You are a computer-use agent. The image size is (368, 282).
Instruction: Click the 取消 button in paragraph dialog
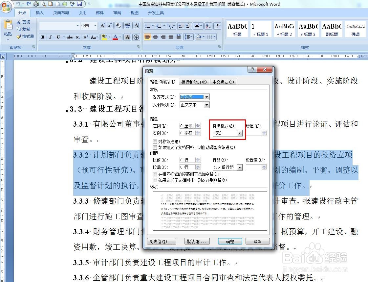257,241
